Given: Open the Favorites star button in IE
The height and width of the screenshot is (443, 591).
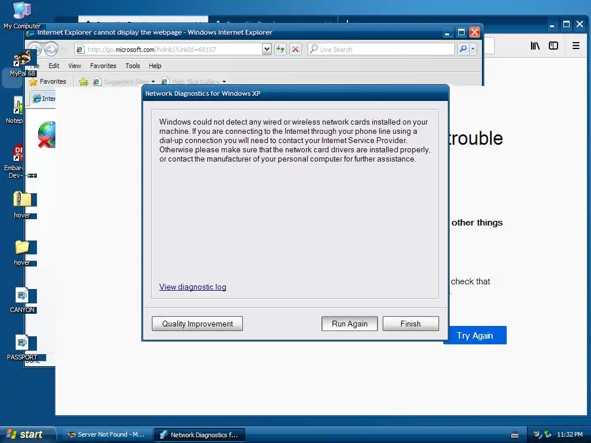Looking at the screenshot, I should tap(47, 81).
